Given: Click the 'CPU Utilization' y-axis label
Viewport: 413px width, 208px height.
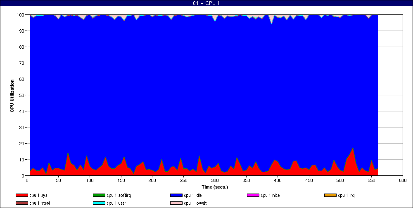Looking at the screenshot, I should [12, 96].
